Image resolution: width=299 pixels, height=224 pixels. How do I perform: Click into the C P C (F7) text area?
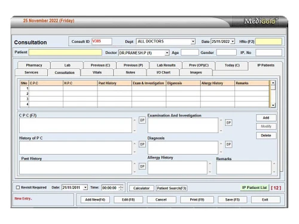75,125
